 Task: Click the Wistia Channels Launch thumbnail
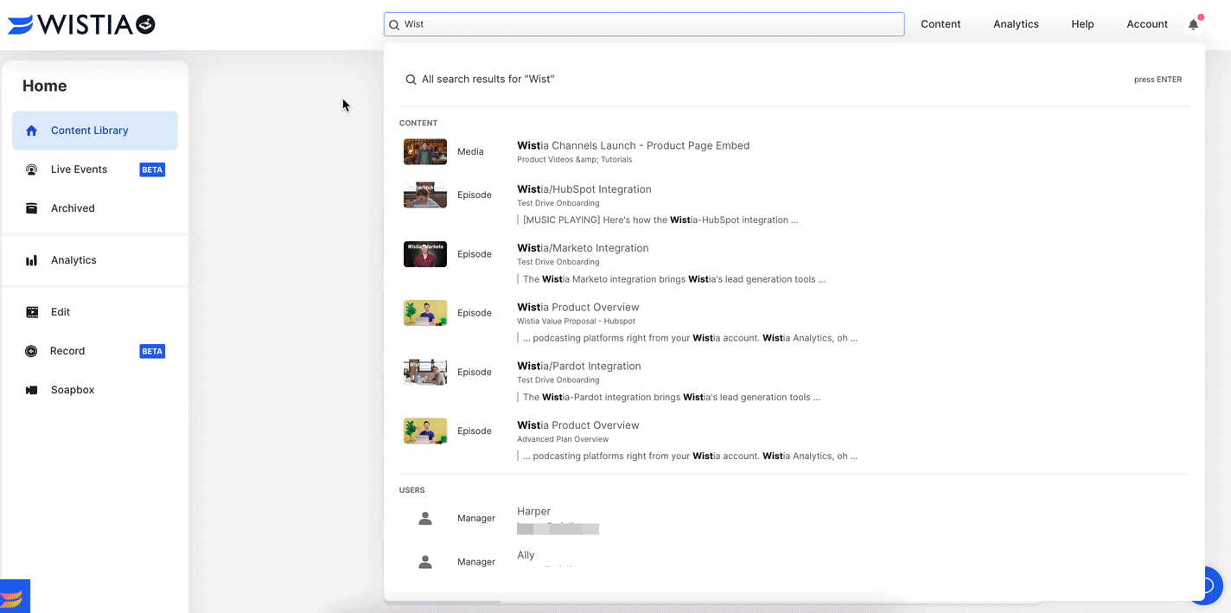[425, 152]
